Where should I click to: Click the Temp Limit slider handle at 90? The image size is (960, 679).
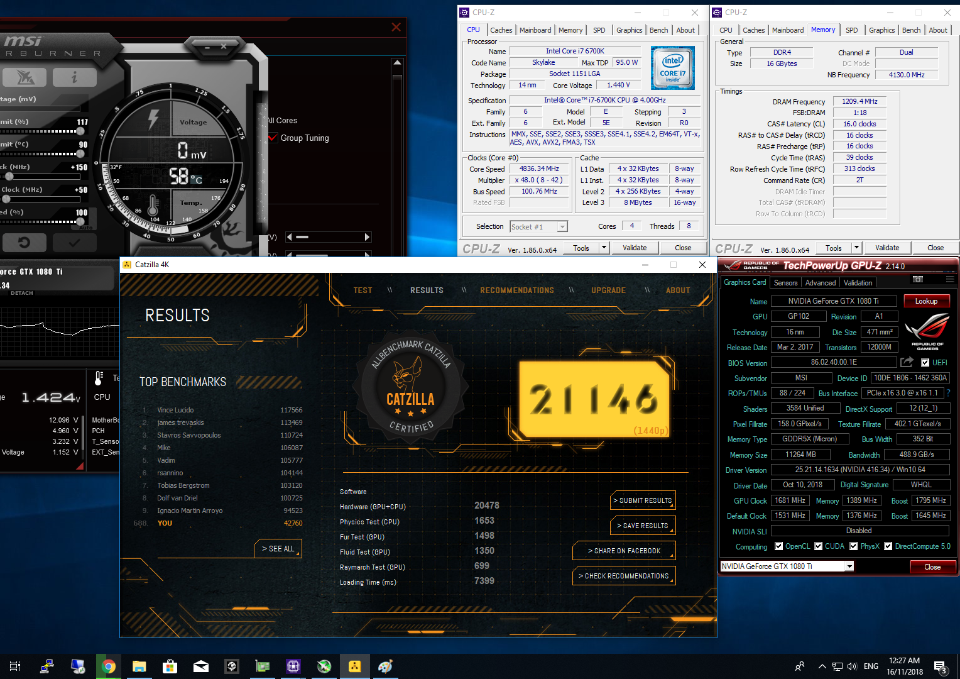[x=80, y=154]
